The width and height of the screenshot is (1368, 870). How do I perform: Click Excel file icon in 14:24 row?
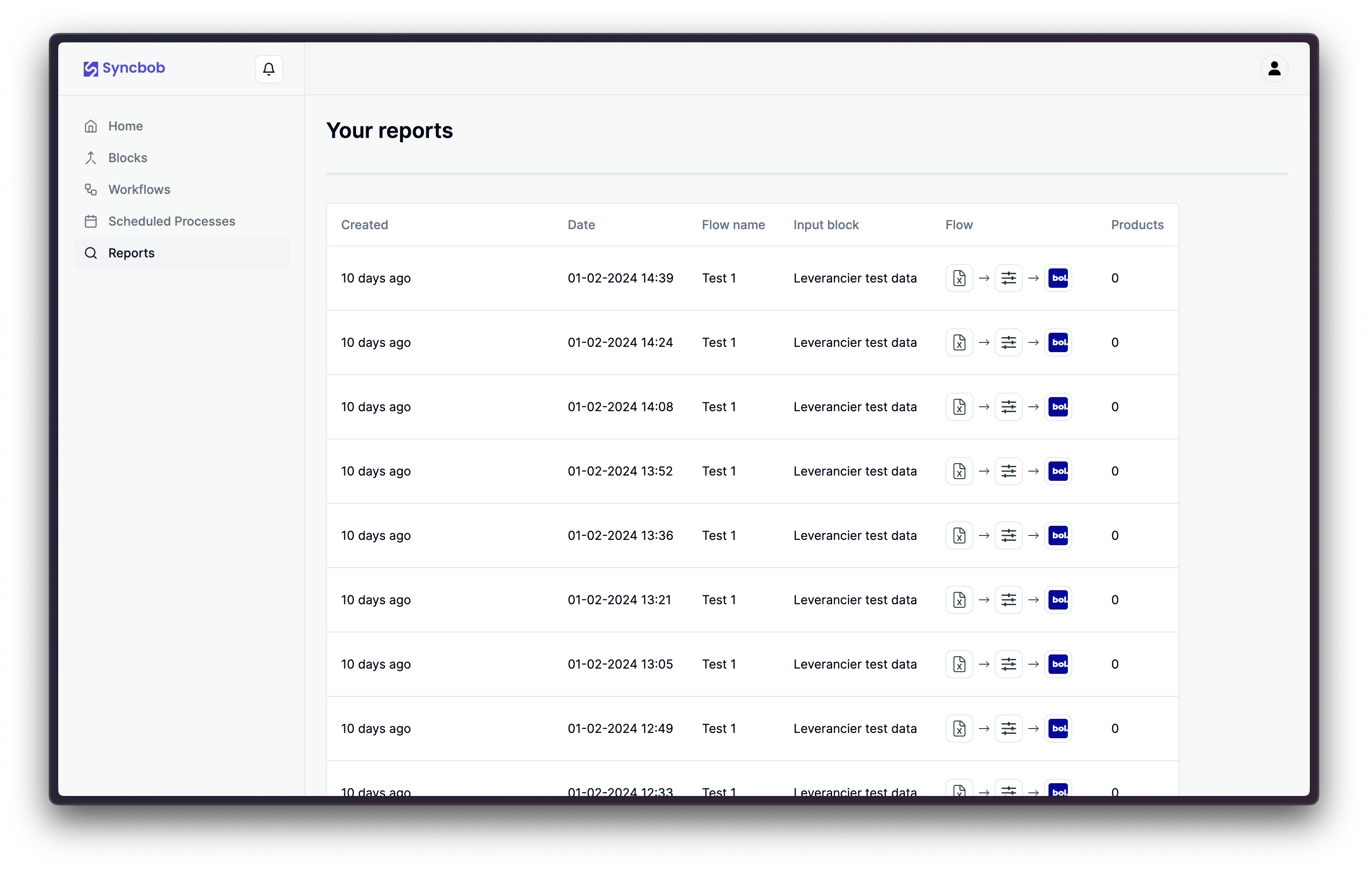959,342
